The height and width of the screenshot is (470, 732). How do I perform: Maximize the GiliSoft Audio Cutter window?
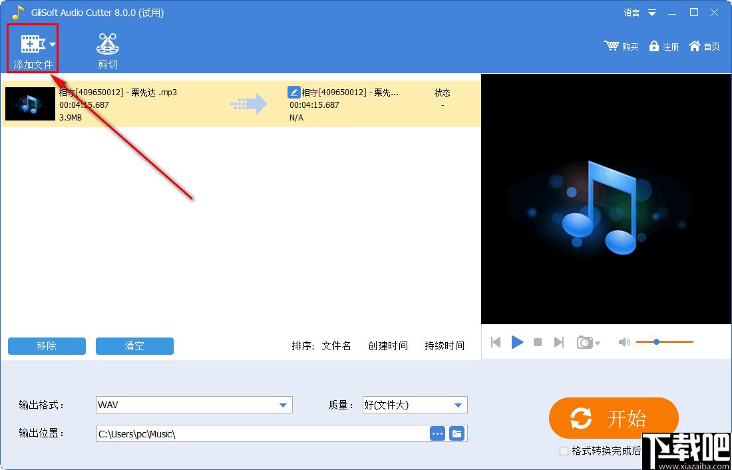[694, 13]
